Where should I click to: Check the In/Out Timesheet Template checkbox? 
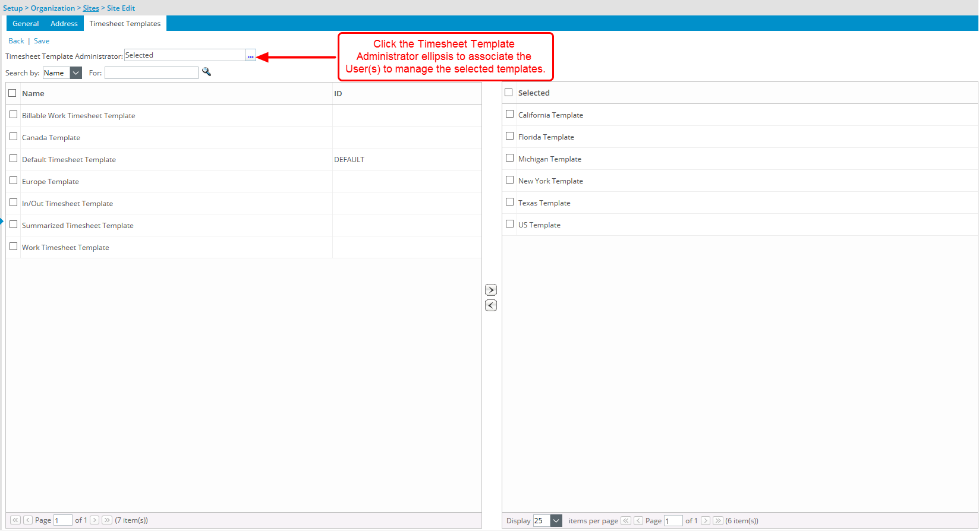click(x=13, y=203)
